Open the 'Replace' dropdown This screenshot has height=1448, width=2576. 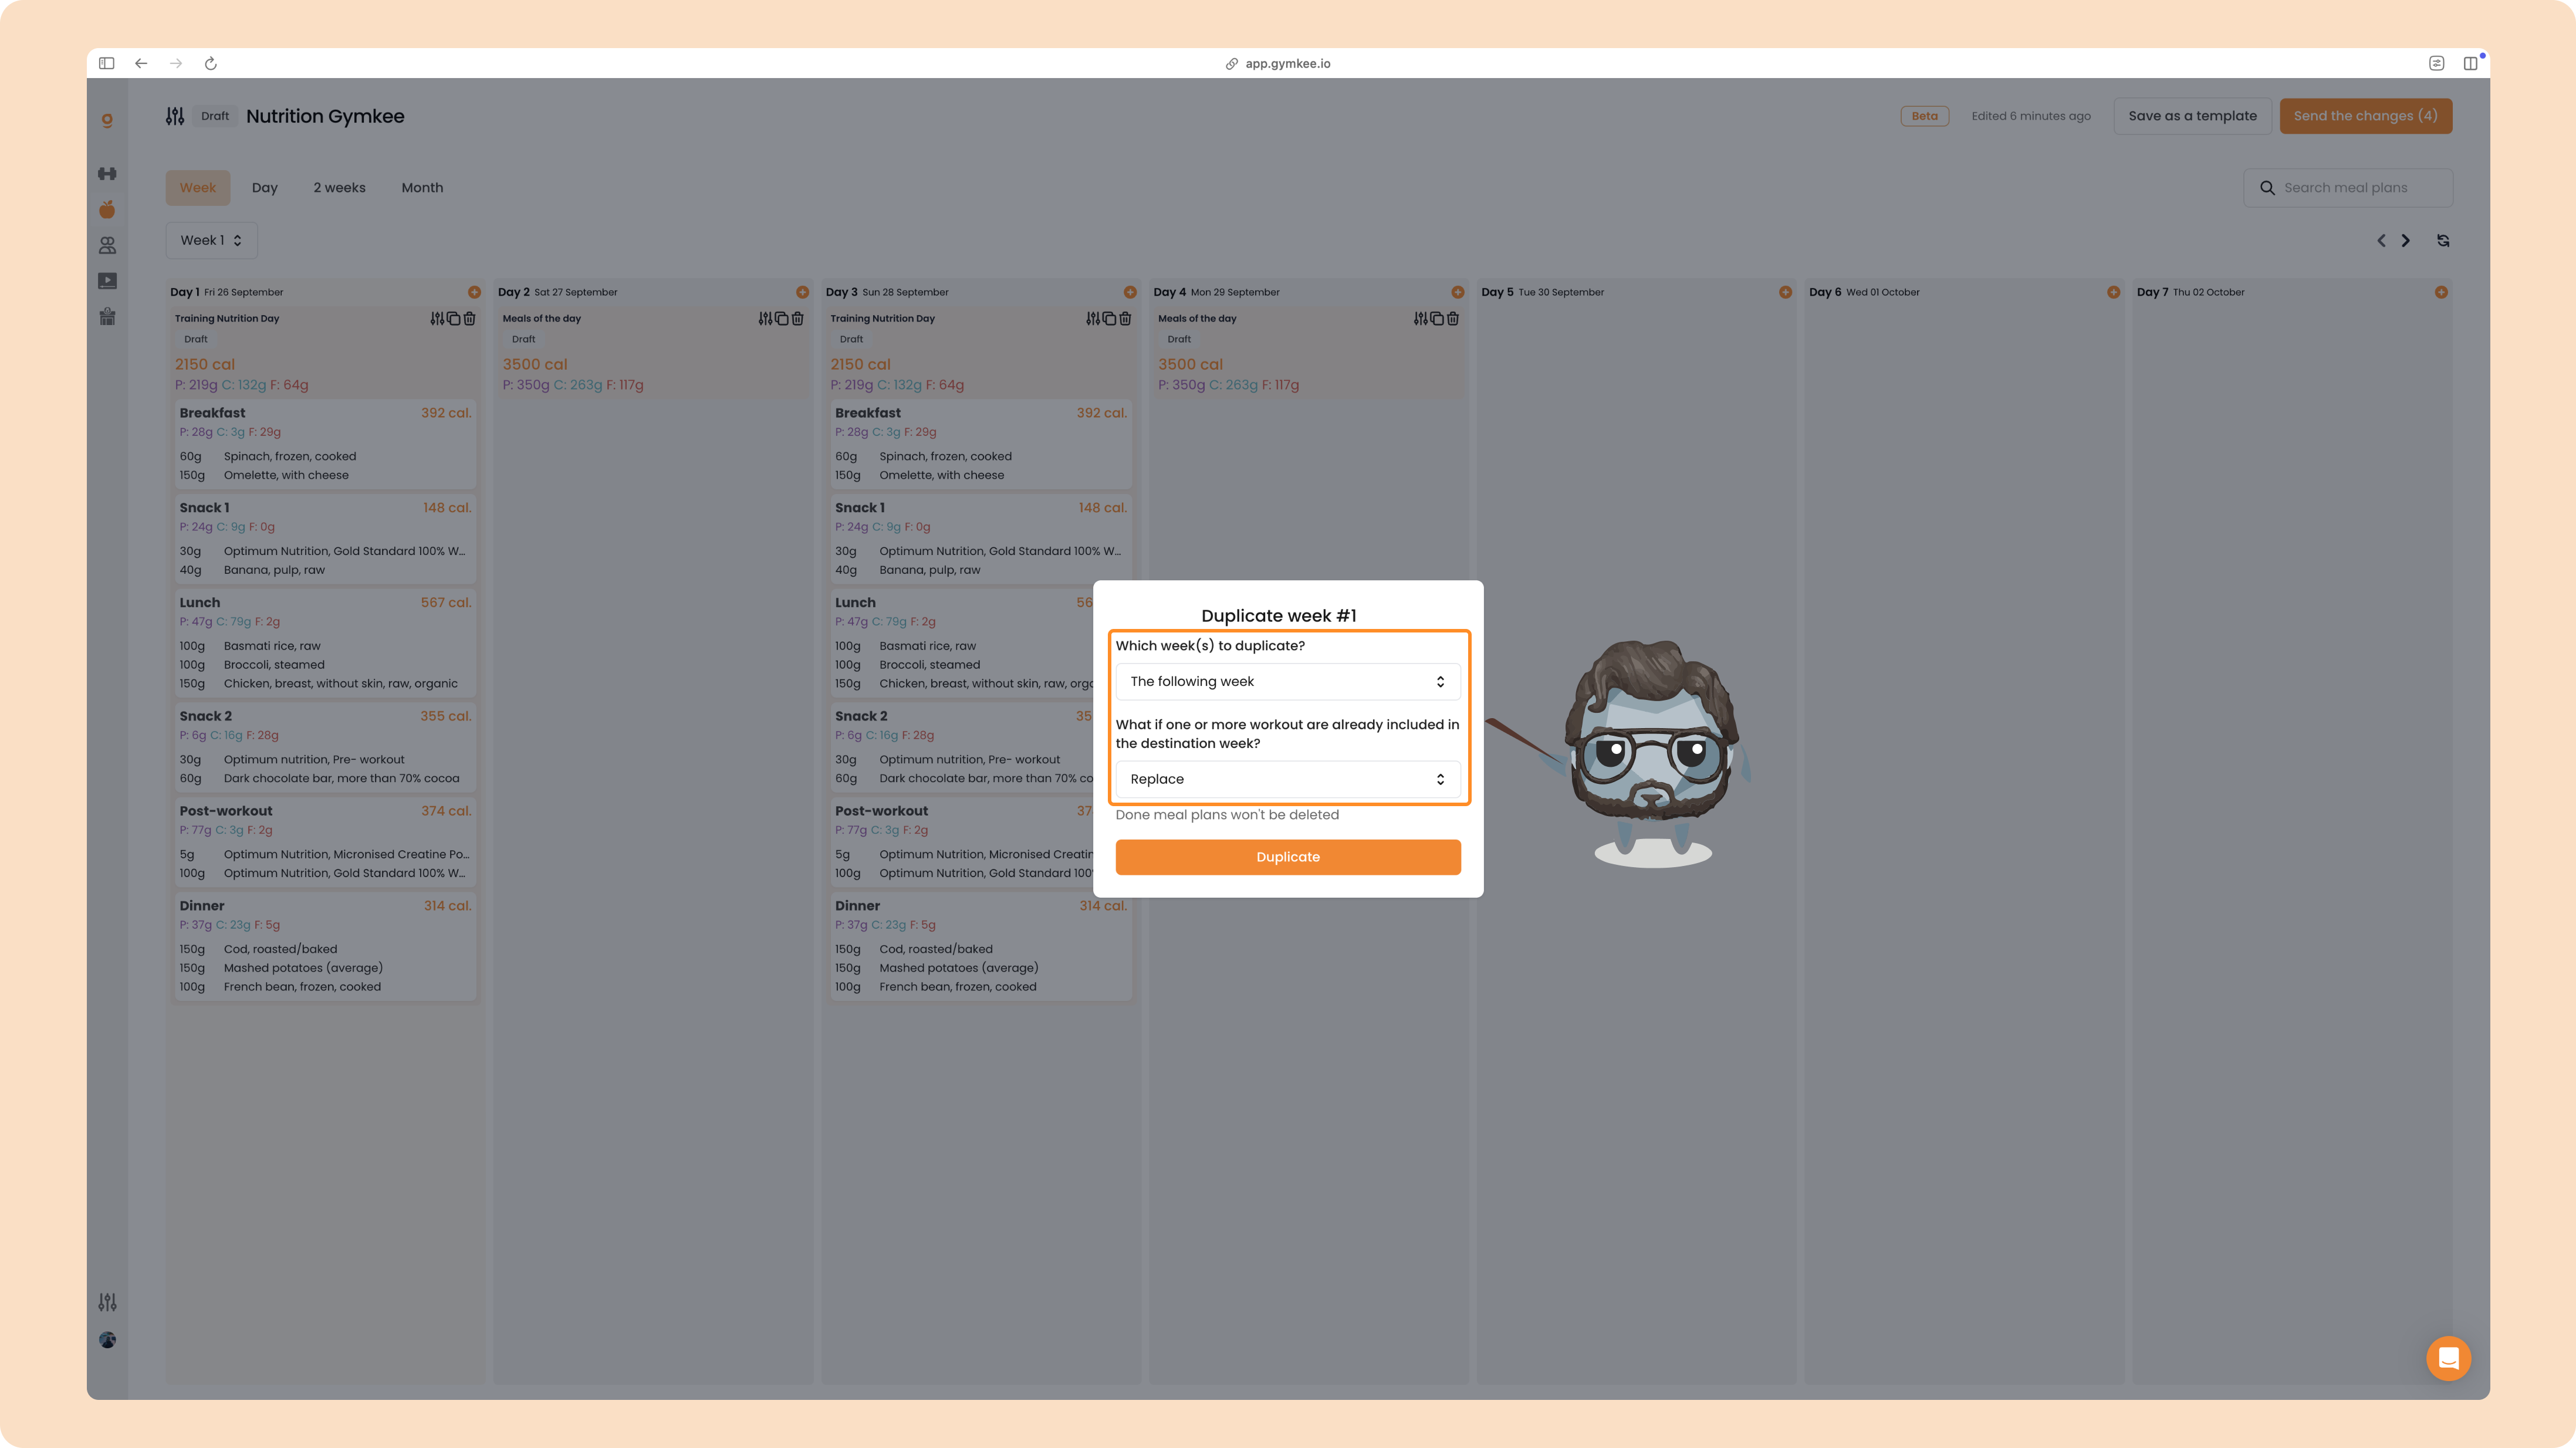pos(1288,779)
